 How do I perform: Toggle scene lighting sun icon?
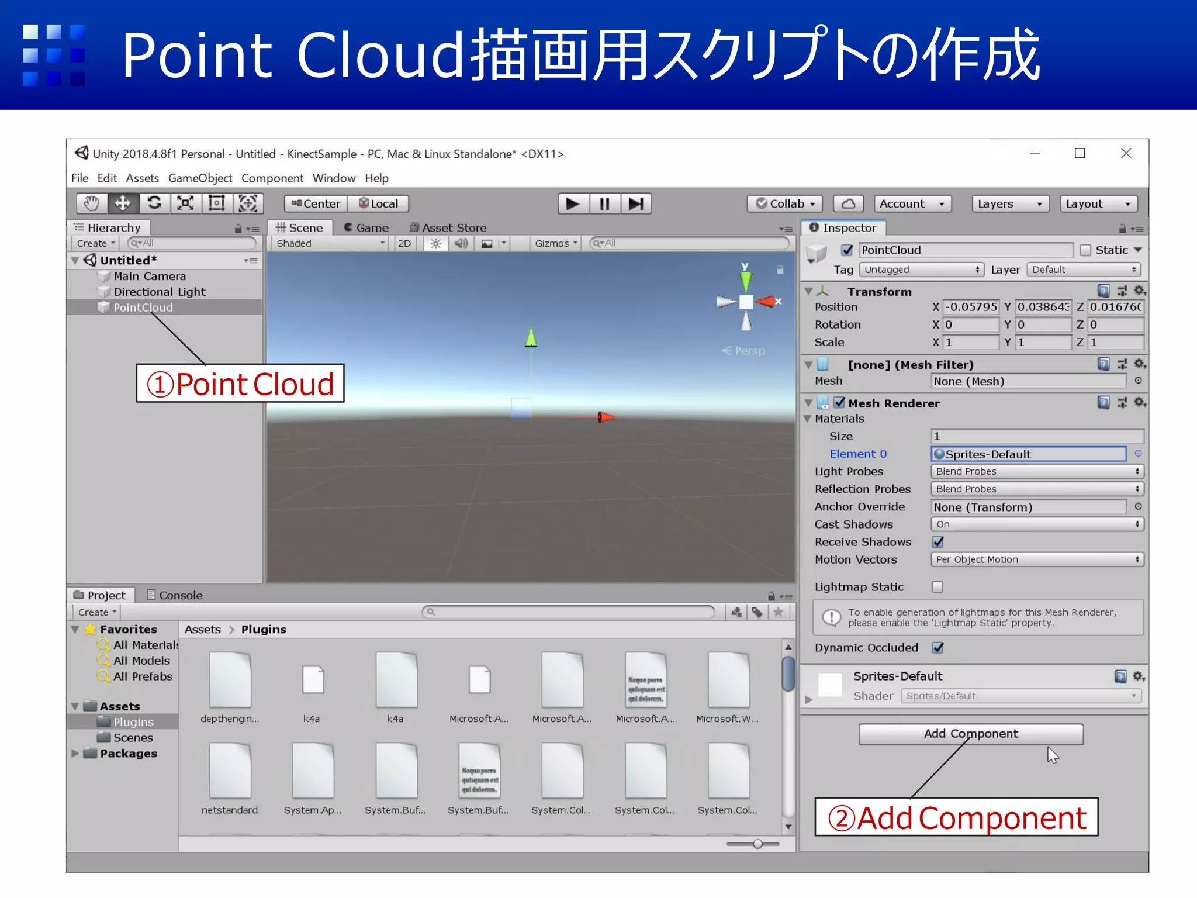(x=436, y=244)
